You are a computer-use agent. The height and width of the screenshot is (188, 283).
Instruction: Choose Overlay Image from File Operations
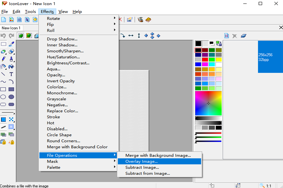click(x=141, y=161)
